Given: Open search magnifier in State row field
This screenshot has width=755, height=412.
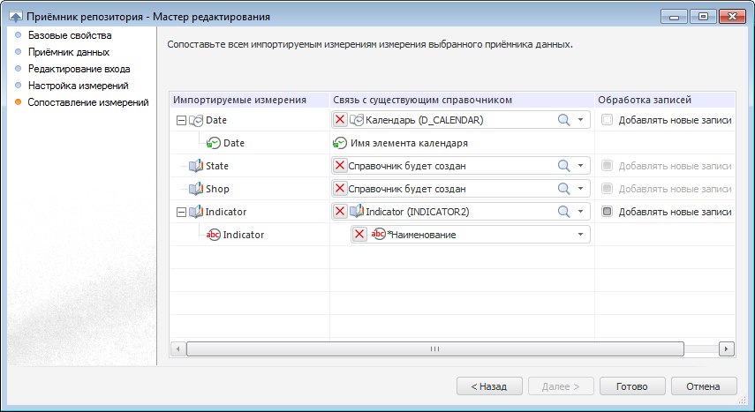Looking at the screenshot, I should 564,166.
